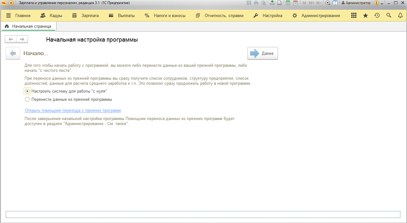The image size is (407, 223).
Task: Click the Save (floppy disk) icon
Action: click(x=249, y=3)
